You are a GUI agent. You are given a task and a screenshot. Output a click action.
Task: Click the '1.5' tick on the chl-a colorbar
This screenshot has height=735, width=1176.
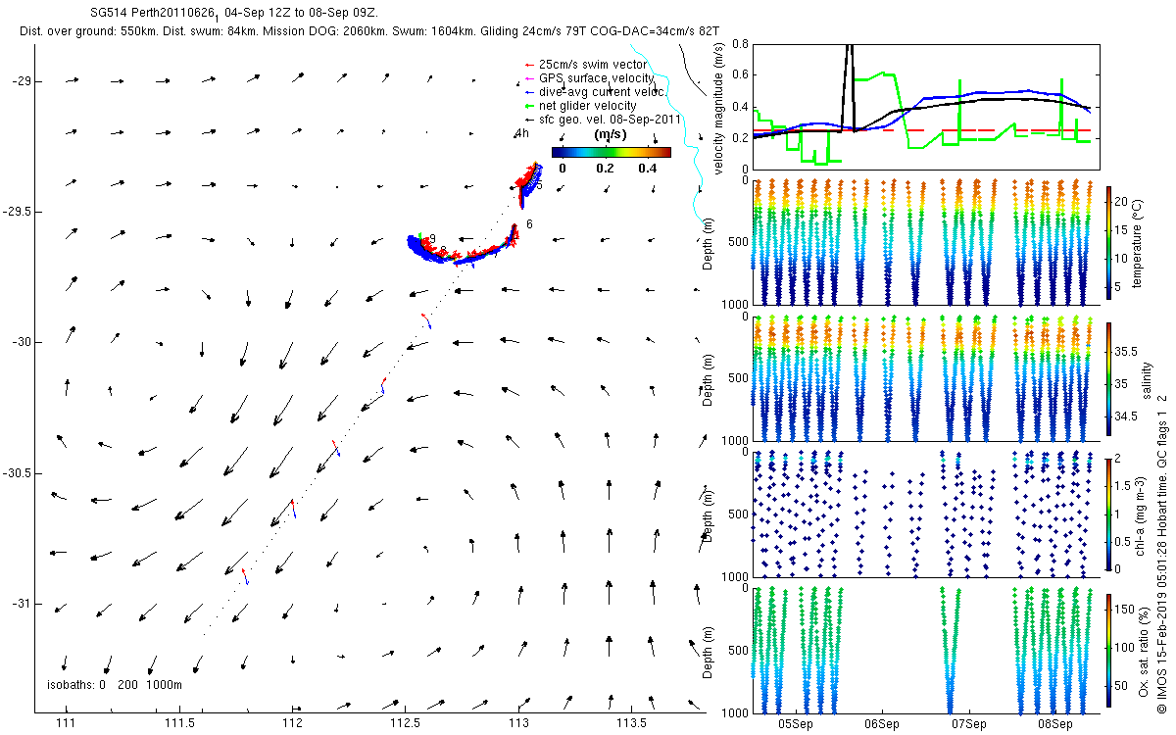(1125, 486)
